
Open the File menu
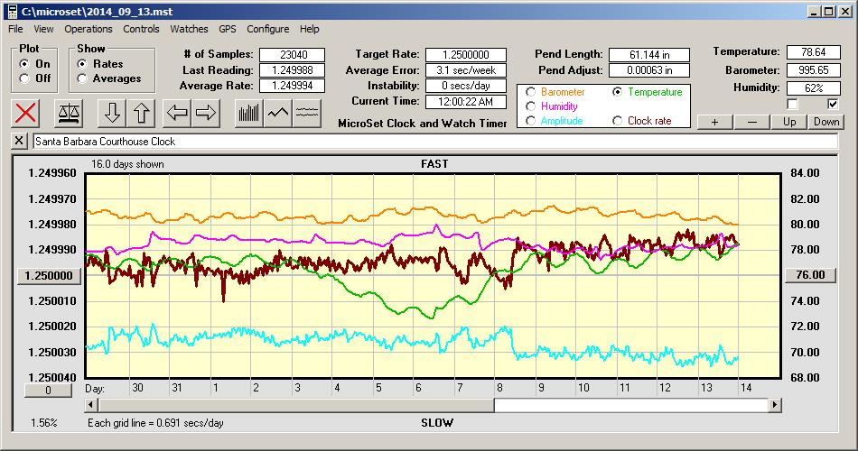[15, 29]
